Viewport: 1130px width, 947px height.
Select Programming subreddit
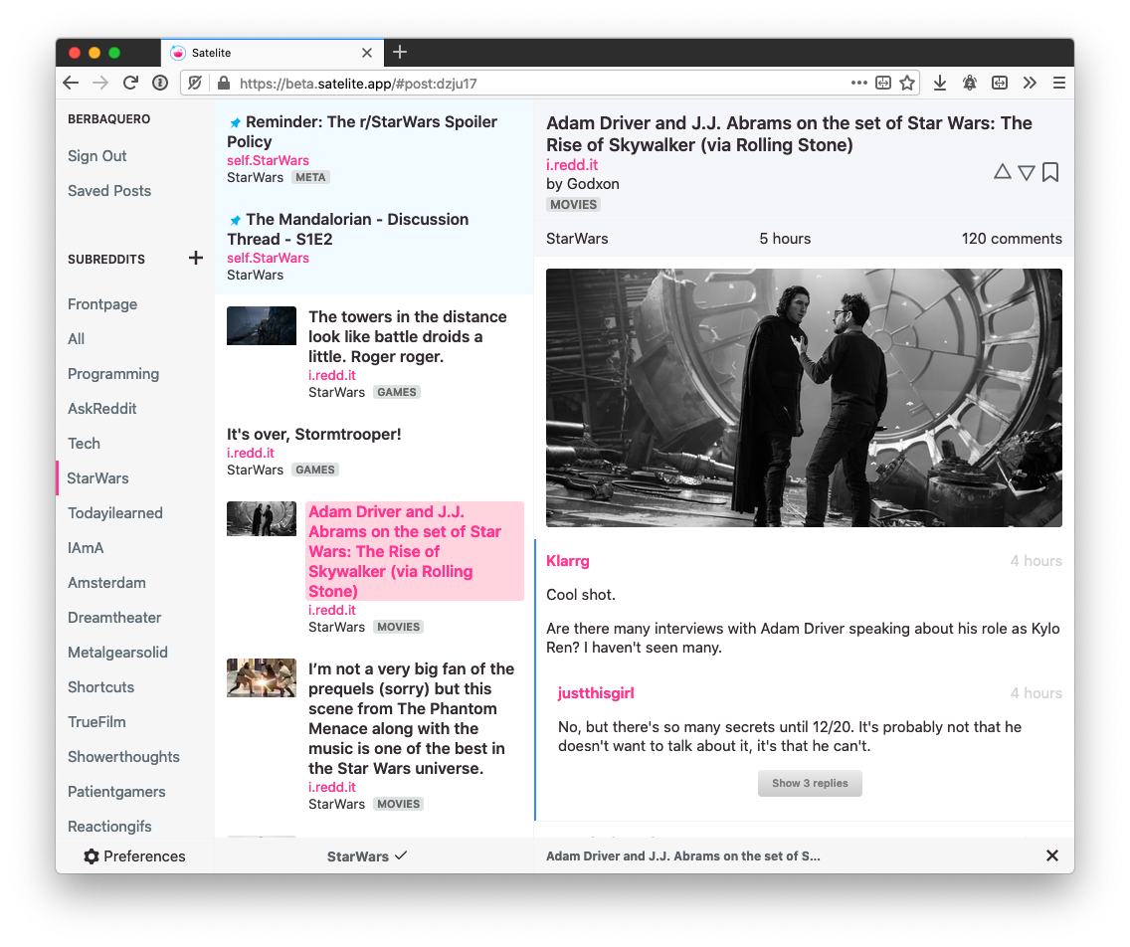point(113,374)
